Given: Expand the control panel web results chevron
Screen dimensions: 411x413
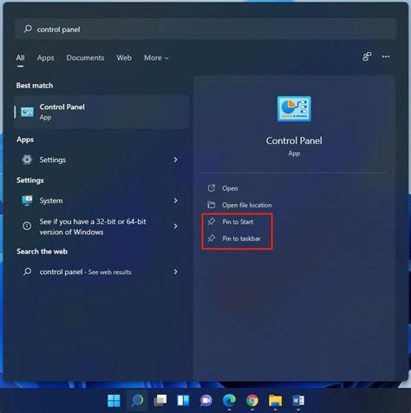Looking at the screenshot, I should pos(176,272).
